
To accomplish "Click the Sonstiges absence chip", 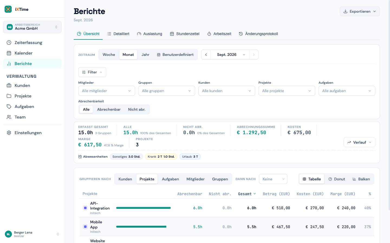I will click(x=126, y=157).
